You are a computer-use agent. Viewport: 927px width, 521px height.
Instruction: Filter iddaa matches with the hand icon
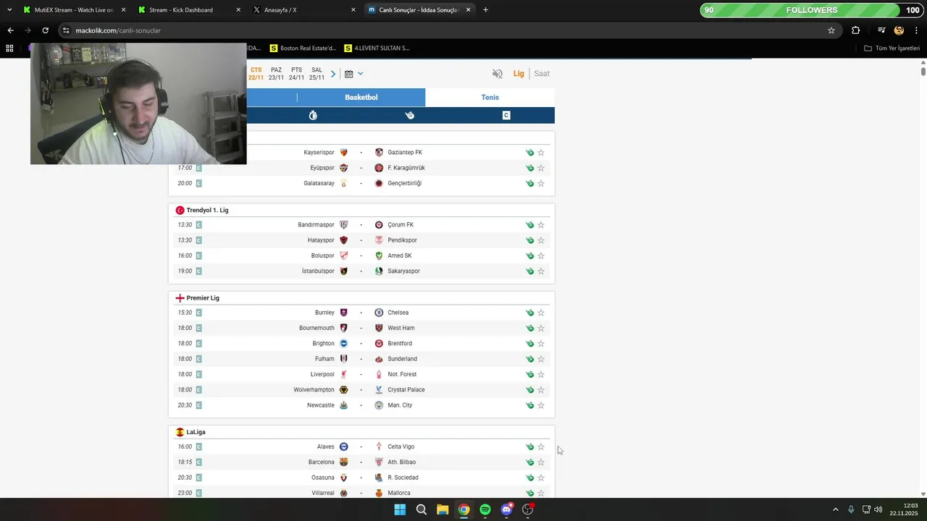tap(409, 116)
